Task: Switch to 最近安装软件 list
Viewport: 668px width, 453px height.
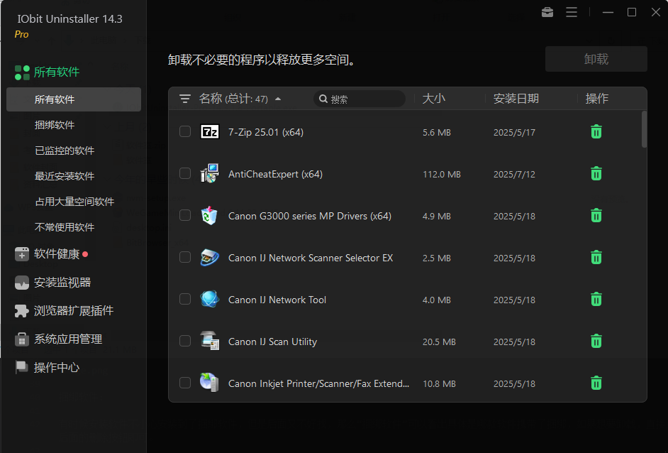Action: tap(65, 176)
